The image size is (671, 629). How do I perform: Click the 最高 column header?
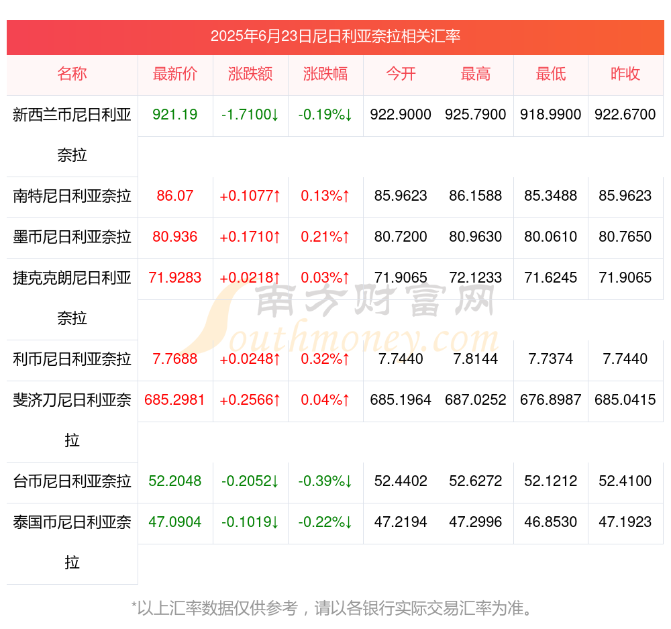pyautogui.click(x=476, y=74)
